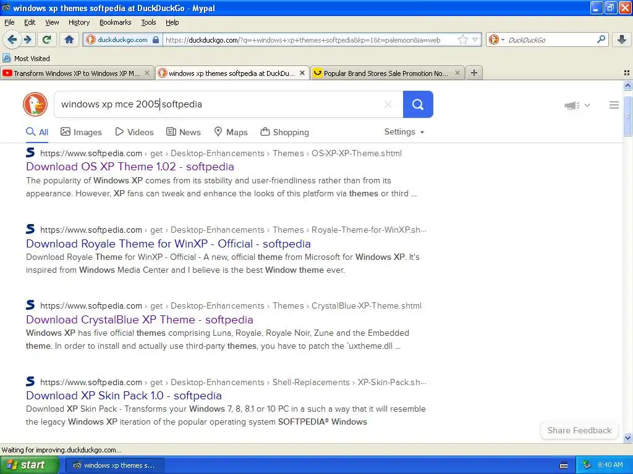Open Download OS XP Theme 1.02 result

pyautogui.click(x=130, y=167)
